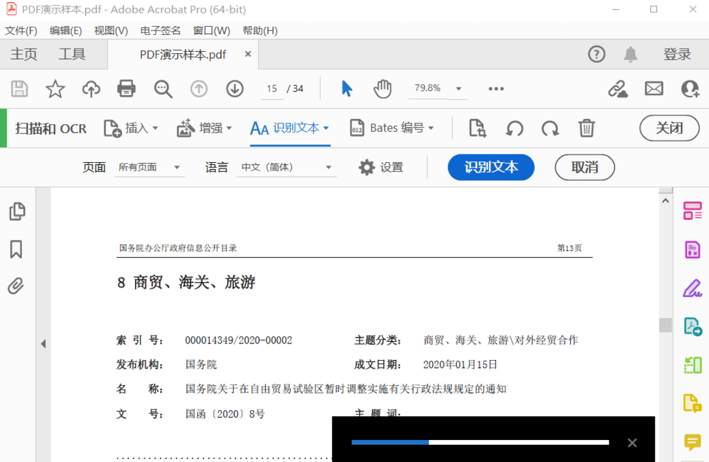Rotate the page counterclockwise
This screenshot has height=462, width=709.
(514, 128)
